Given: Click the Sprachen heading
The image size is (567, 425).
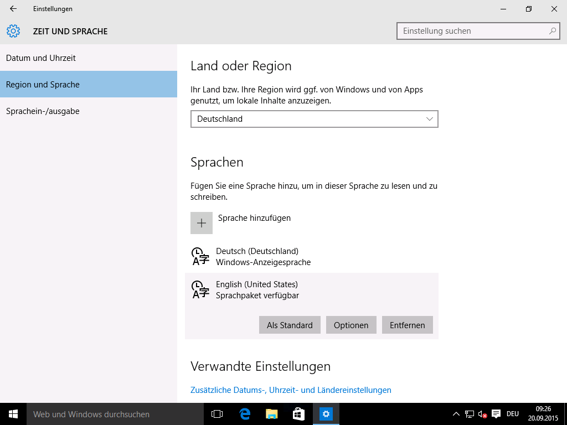Looking at the screenshot, I should (x=217, y=162).
